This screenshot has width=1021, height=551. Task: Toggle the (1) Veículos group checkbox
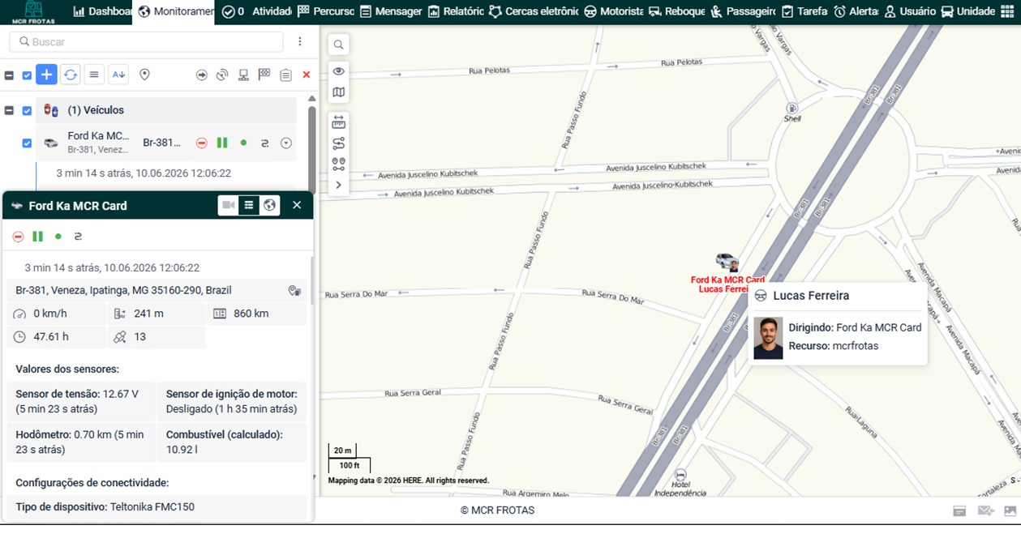27,110
